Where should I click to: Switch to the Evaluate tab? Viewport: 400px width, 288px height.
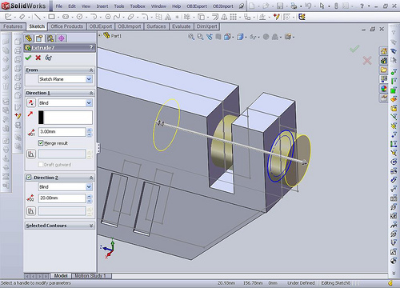182,26
